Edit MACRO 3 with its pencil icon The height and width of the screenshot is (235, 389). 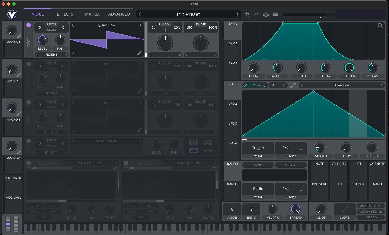[x=19, y=114]
